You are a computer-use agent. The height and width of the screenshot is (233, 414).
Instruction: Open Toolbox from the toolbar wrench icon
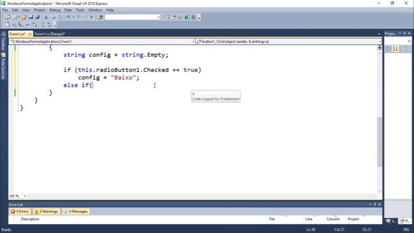(x=180, y=17)
